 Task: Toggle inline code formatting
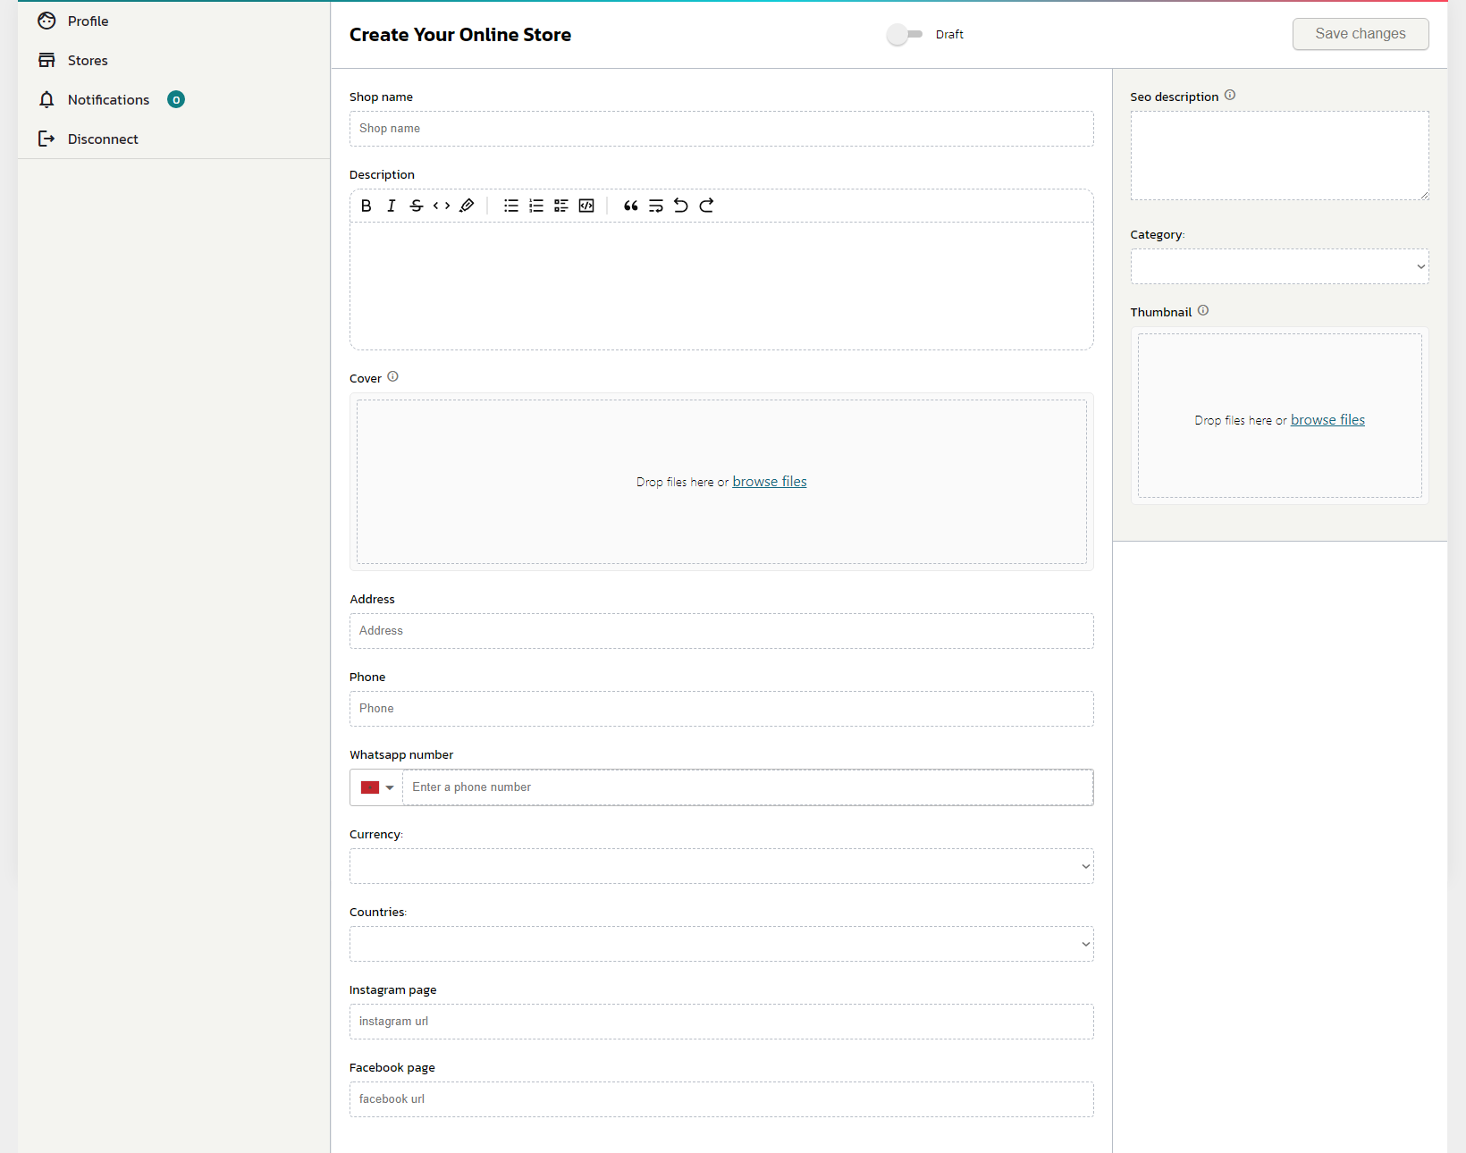pos(442,206)
